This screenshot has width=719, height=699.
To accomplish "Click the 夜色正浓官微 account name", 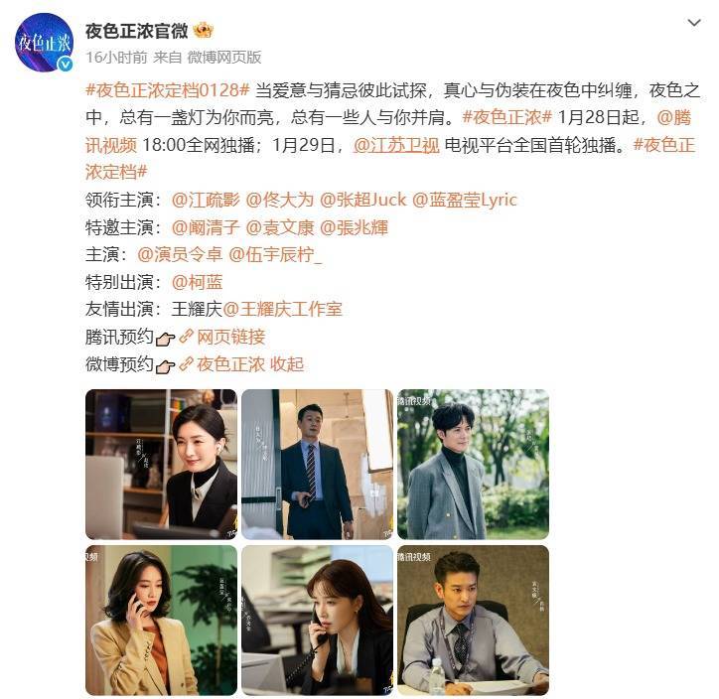I will (137, 31).
